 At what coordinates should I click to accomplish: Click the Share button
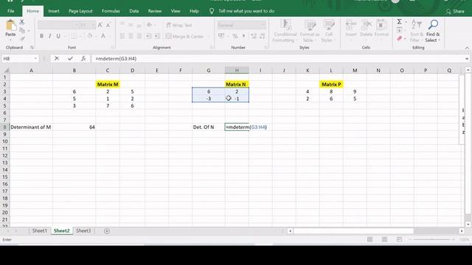pos(455,11)
